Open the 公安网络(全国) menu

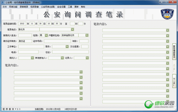(x=48, y=7)
